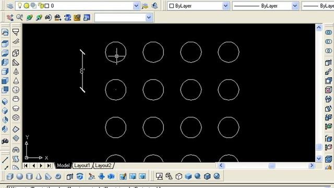Click the horizontal scrollbar right arrow
Image resolution: width=334 pixels, height=188 pixels.
312,166
